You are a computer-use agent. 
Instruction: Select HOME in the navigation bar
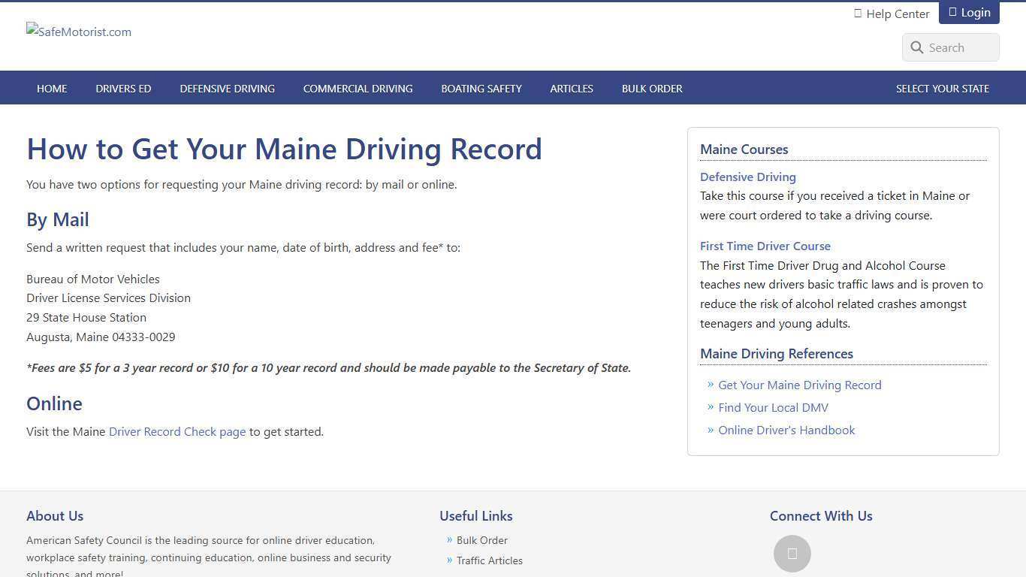(x=52, y=88)
